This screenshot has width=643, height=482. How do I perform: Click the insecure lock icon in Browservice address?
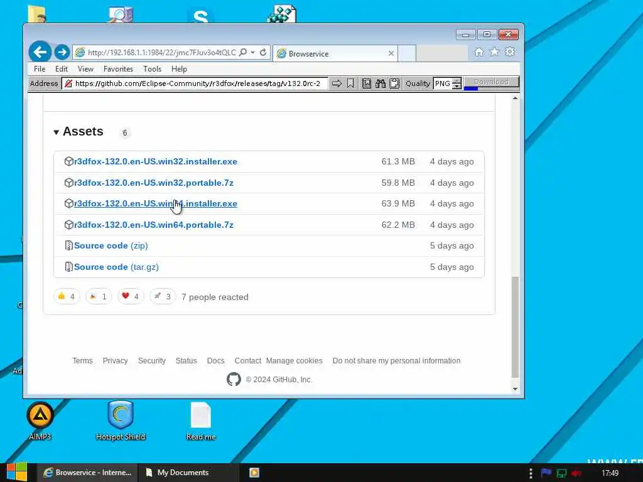(68, 83)
